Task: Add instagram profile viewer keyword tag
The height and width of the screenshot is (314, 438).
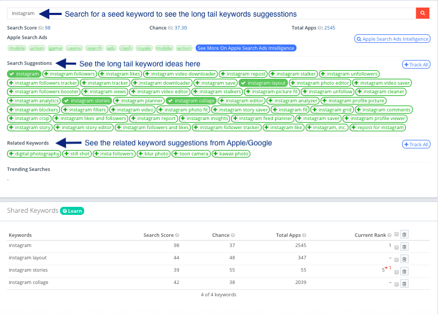Action: [375, 118]
